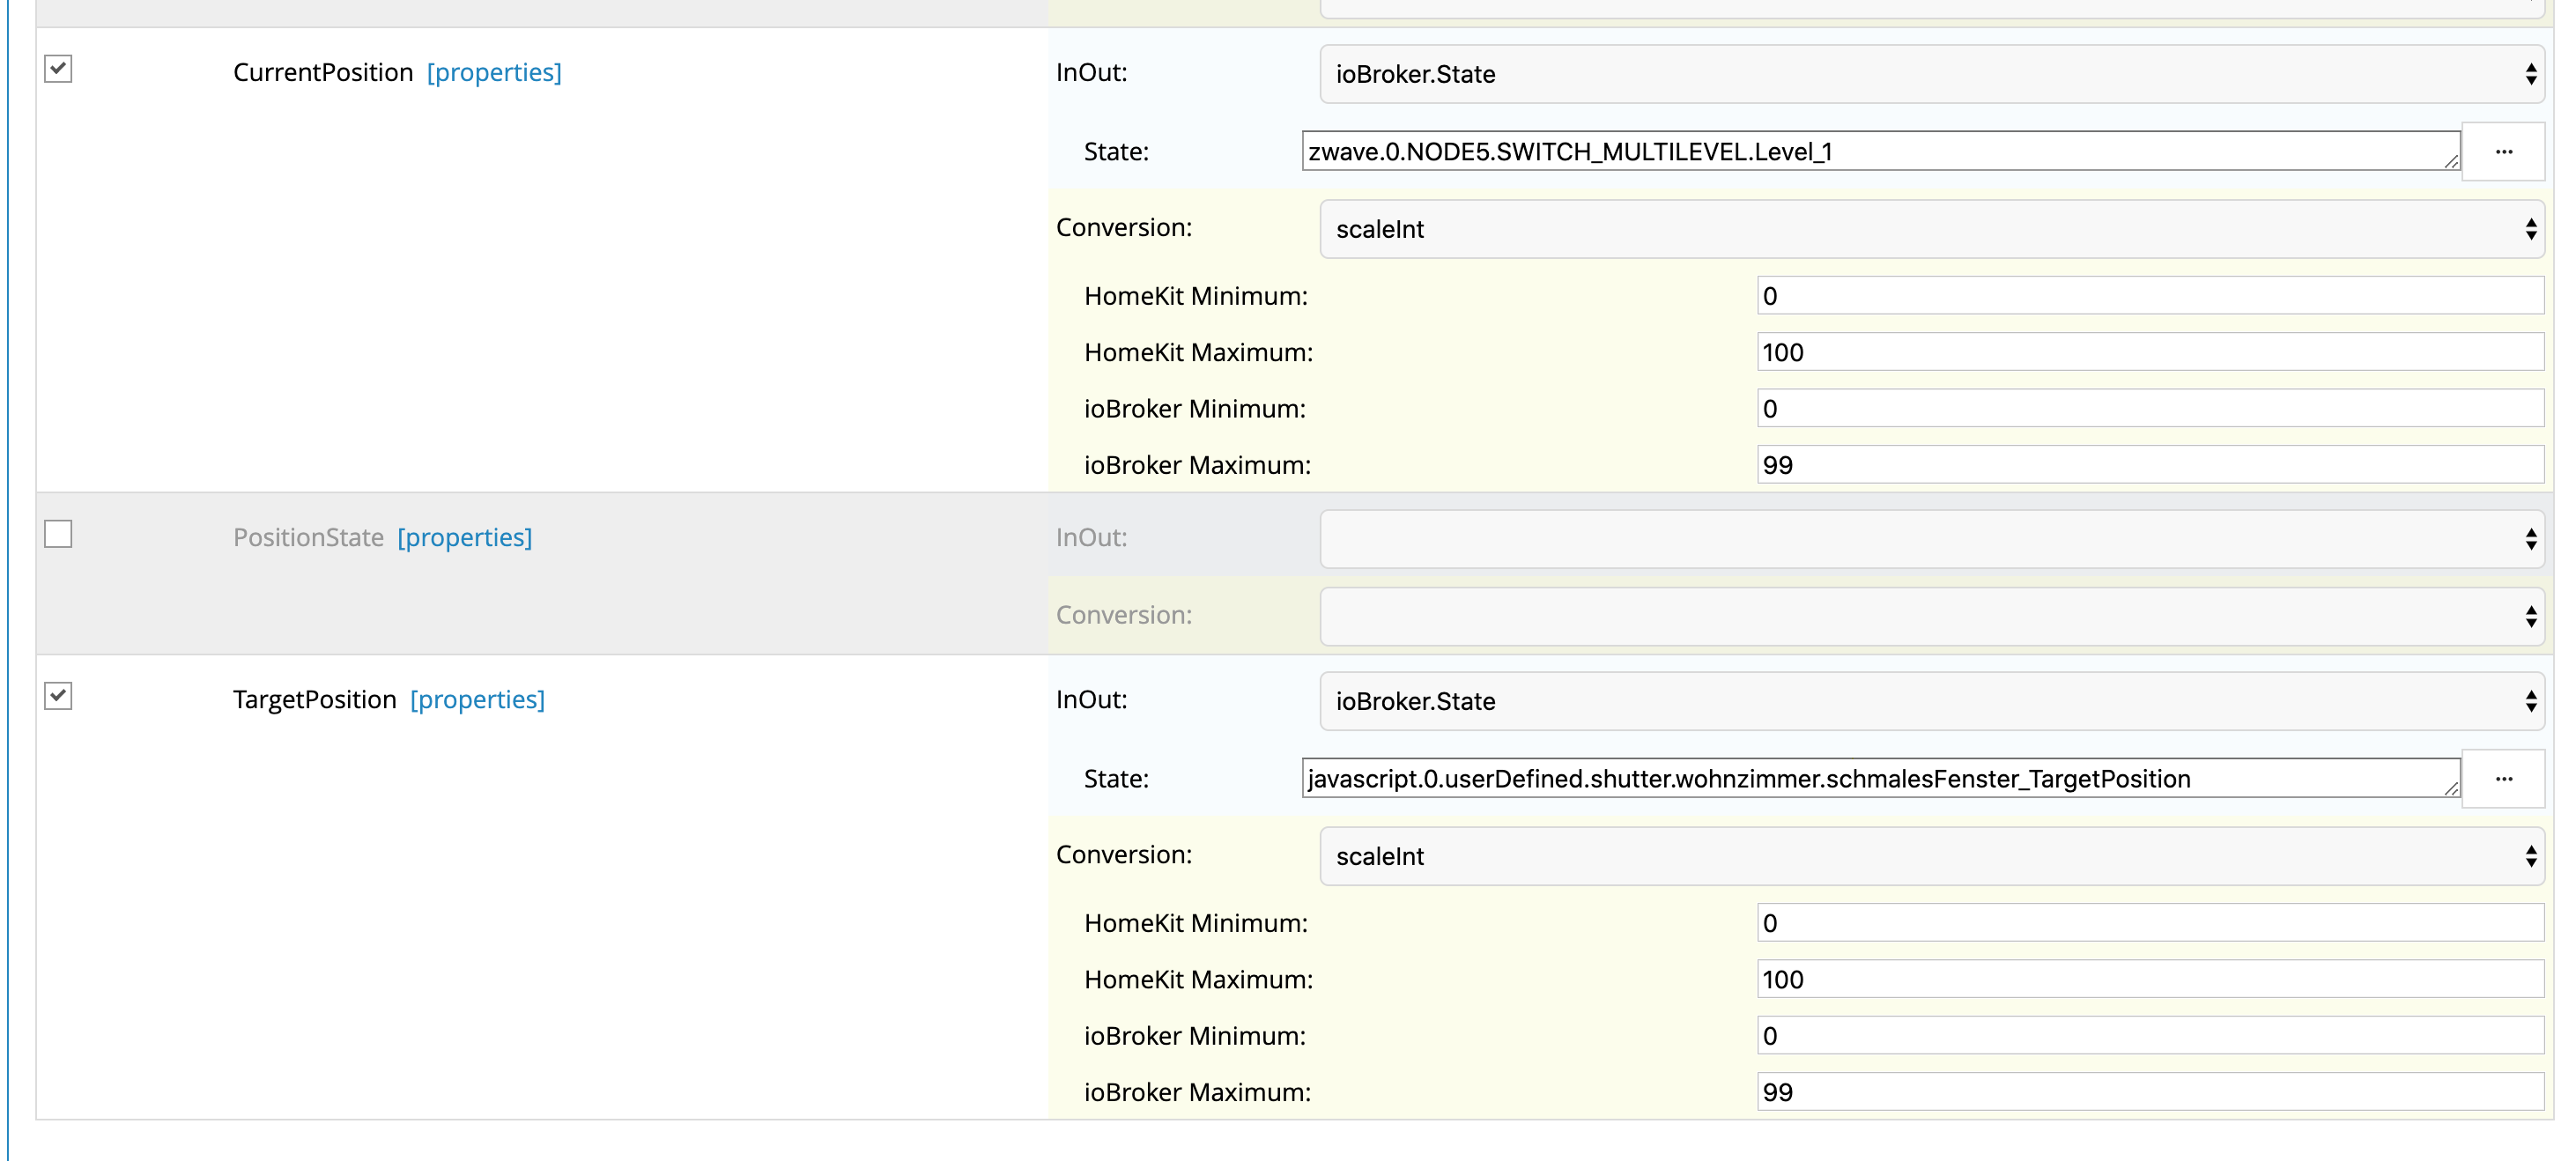Open CurrentPosition properties link
2576x1161 pixels.
(494, 73)
